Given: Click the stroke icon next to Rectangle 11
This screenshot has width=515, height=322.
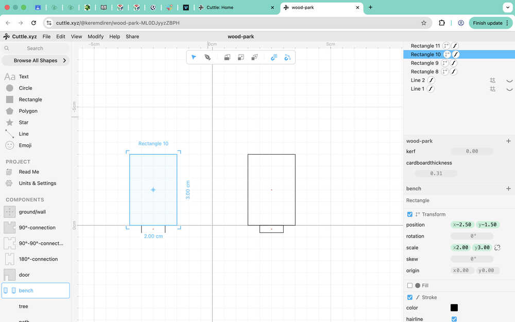Looking at the screenshot, I should (455, 46).
